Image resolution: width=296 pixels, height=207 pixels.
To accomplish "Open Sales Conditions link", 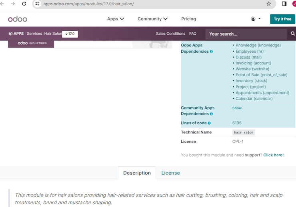I will 170,34.
